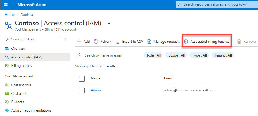Click the Budgets dollar-circle icon
Image resolution: width=258 pixels, height=116 pixels.
click(x=7, y=102)
